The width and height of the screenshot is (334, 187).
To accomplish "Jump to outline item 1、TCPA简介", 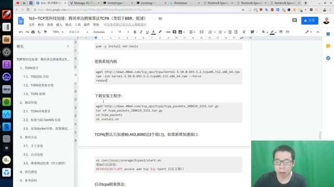I will pos(29,68).
